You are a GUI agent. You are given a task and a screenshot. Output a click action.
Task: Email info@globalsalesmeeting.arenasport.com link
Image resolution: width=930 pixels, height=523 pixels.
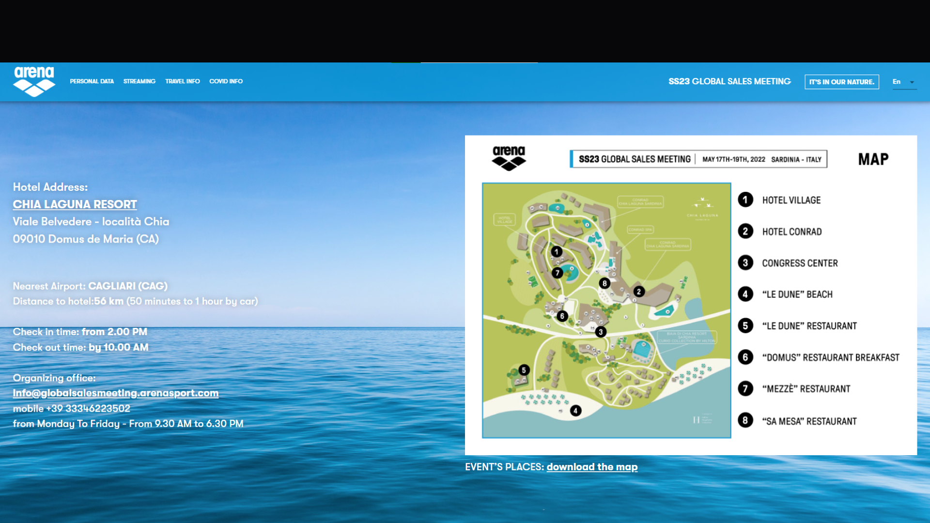(x=116, y=393)
